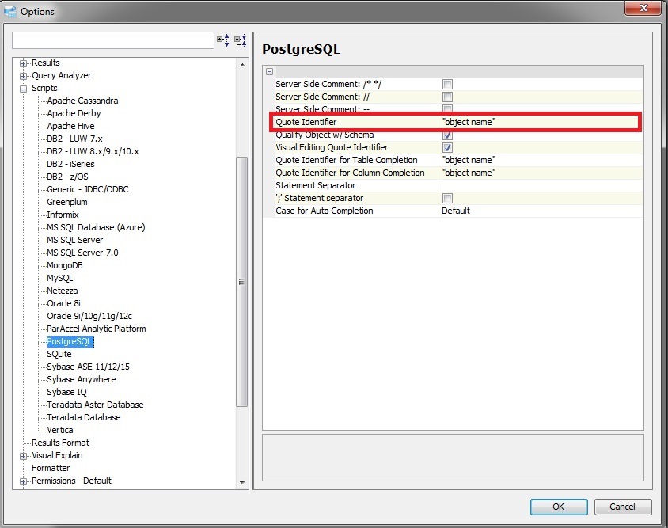The width and height of the screenshot is (668, 528).
Task: Open Quote Identifier for Table Completion value
Action: (542, 160)
